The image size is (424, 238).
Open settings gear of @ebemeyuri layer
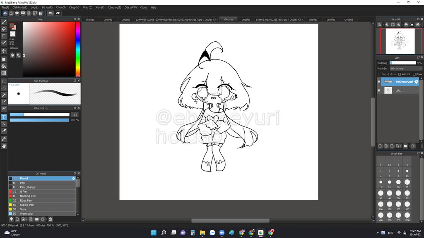(x=416, y=81)
